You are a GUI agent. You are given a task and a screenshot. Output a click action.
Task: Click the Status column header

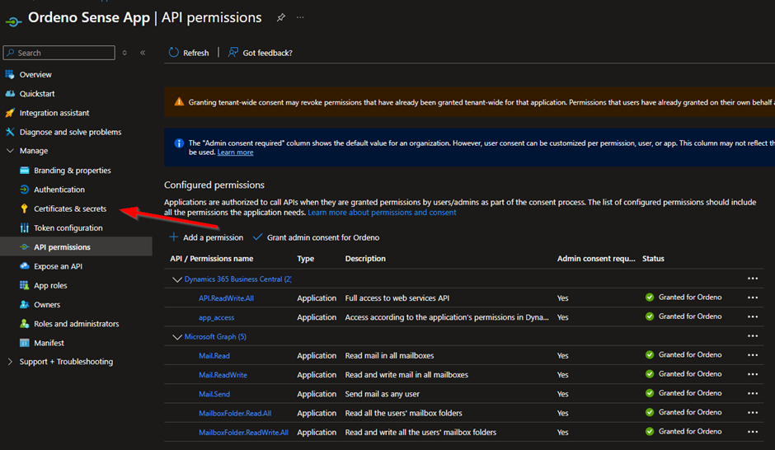pos(653,258)
